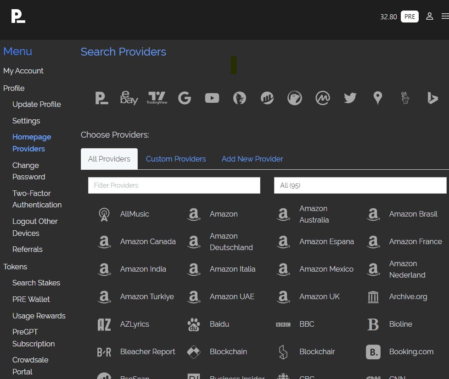This screenshot has width=449, height=379.
Task: Choose the Bleacher Report icon
Action: coord(104,352)
